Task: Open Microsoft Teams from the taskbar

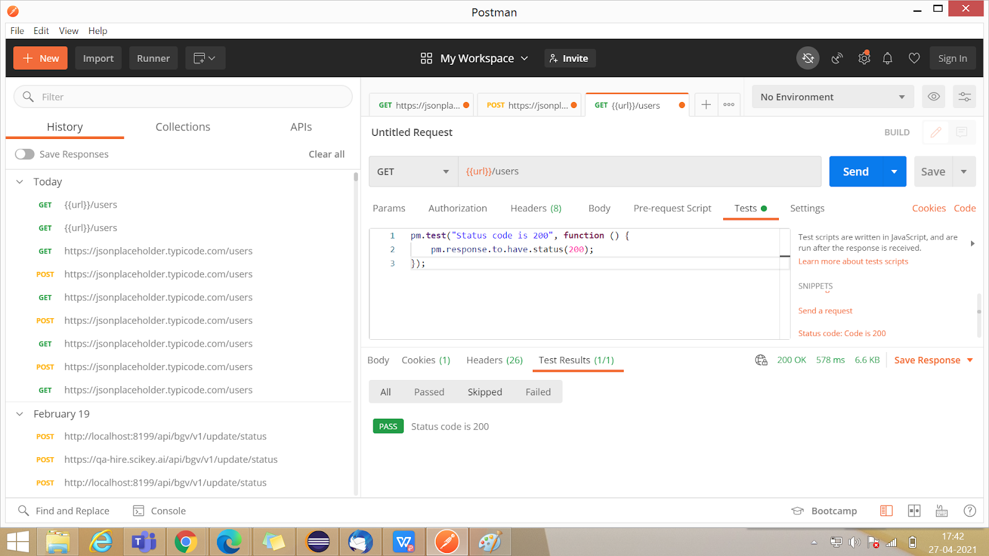Action: pyautogui.click(x=143, y=542)
